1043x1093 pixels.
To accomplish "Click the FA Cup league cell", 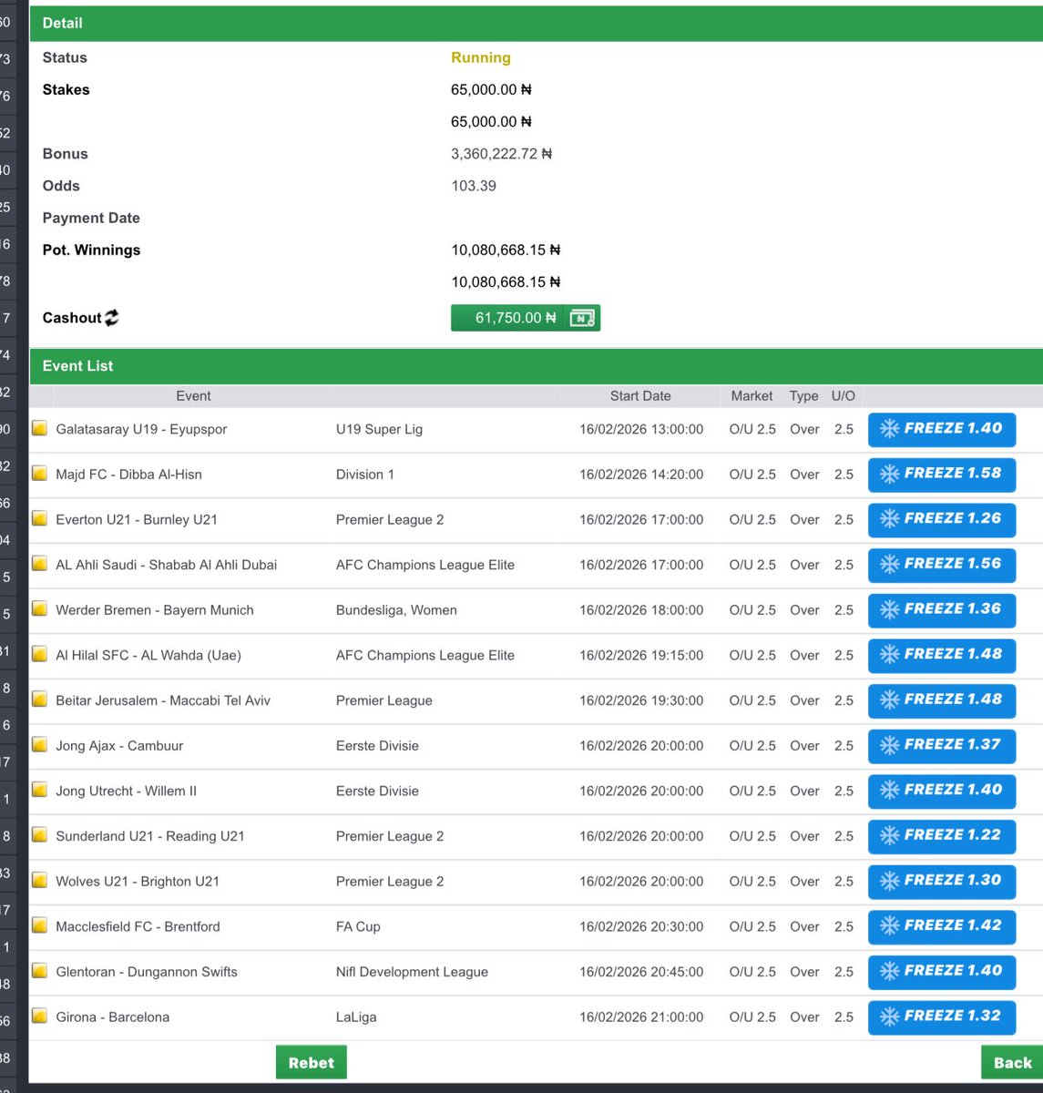I will [358, 926].
